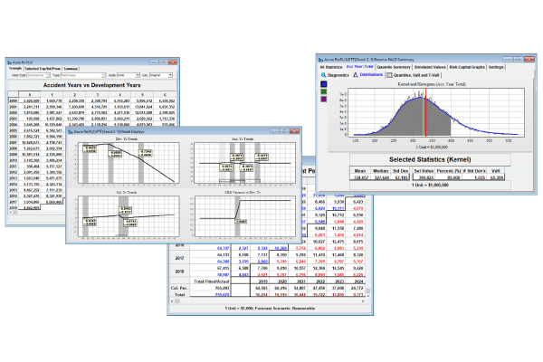Click the Dev. Yr Trends chart
Screen dimensions: 543x362
(129, 163)
